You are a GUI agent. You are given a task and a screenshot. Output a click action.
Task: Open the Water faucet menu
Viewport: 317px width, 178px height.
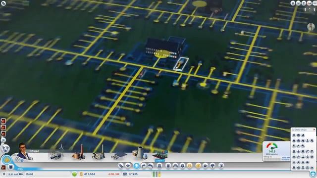[x=144, y=166]
